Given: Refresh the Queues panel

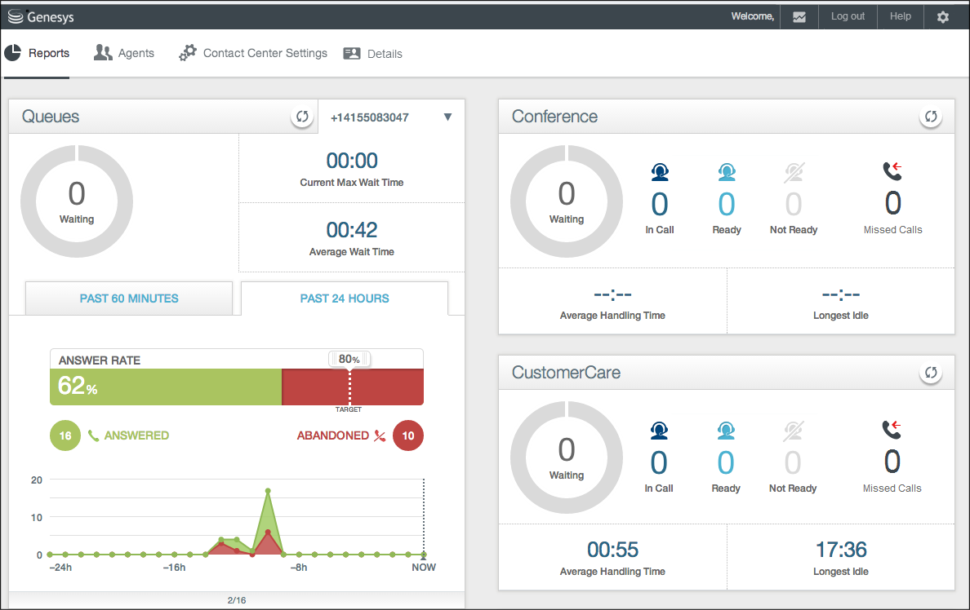Looking at the screenshot, I should [302, 117].
